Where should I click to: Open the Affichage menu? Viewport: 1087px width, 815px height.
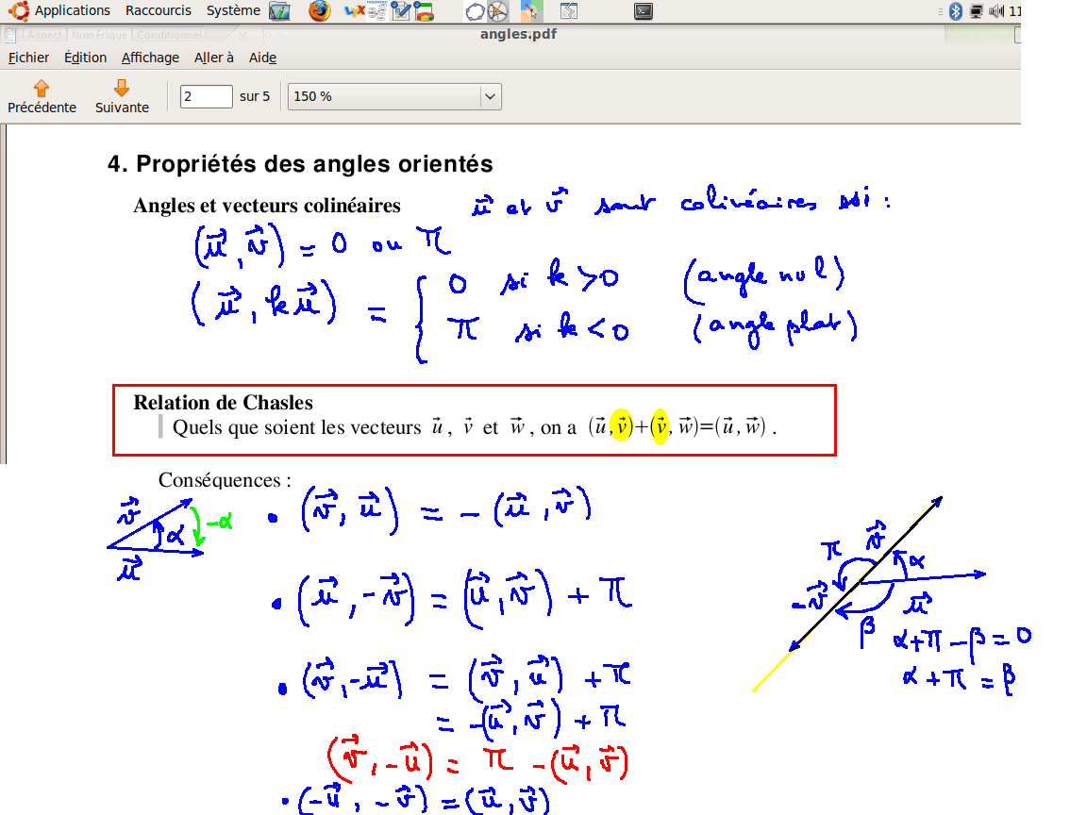[150, 58]
